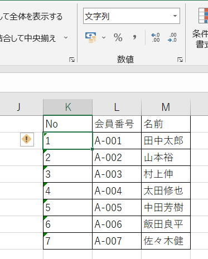Select cell A-004
This screenshot has height=259, width=208.
[117, 190]
